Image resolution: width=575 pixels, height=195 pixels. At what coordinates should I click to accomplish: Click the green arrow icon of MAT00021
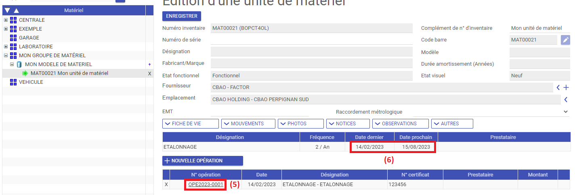point(25,73)
